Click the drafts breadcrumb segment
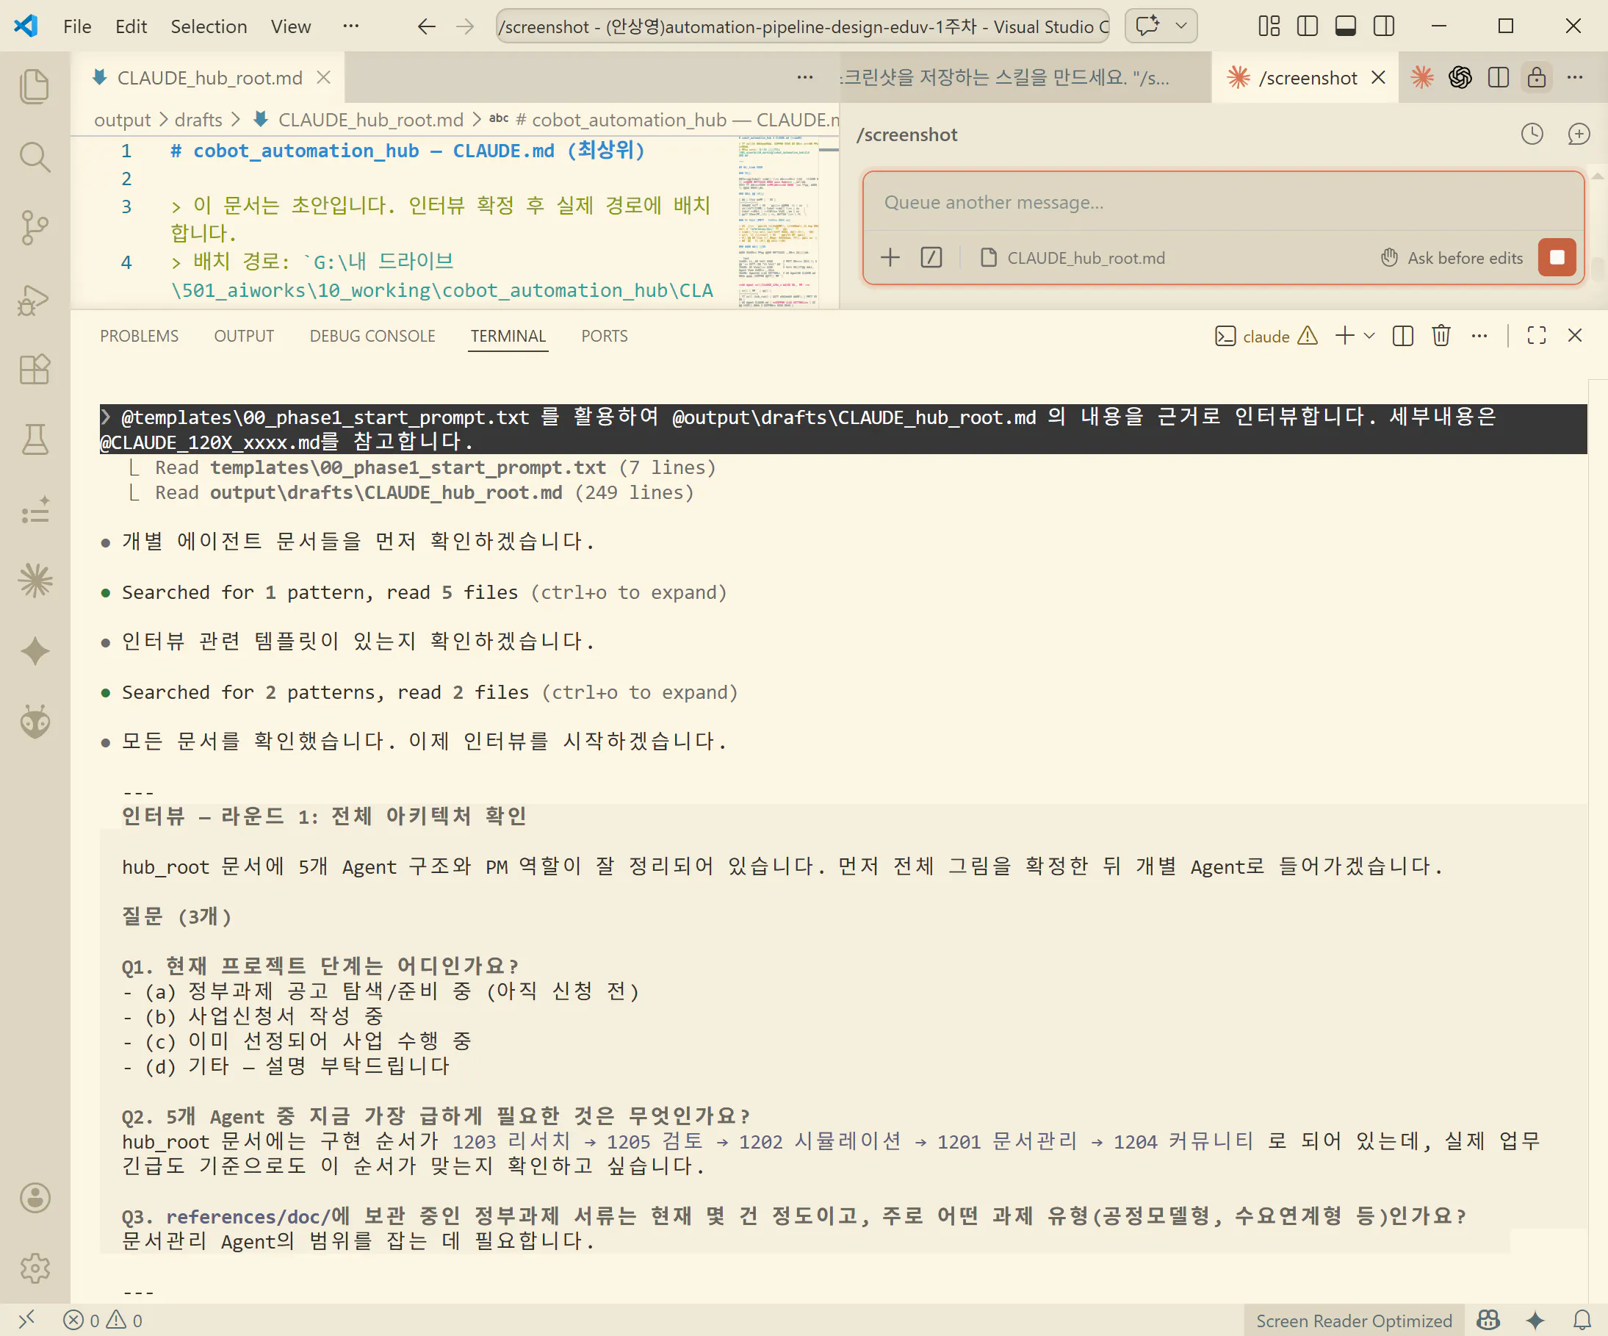The image size is (1608, 1336). click(x=198, y=120)
